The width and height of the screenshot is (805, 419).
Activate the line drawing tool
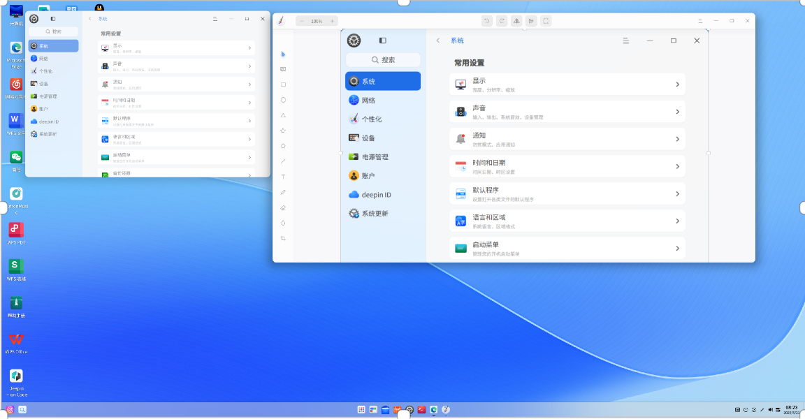(x=283, y=161)
